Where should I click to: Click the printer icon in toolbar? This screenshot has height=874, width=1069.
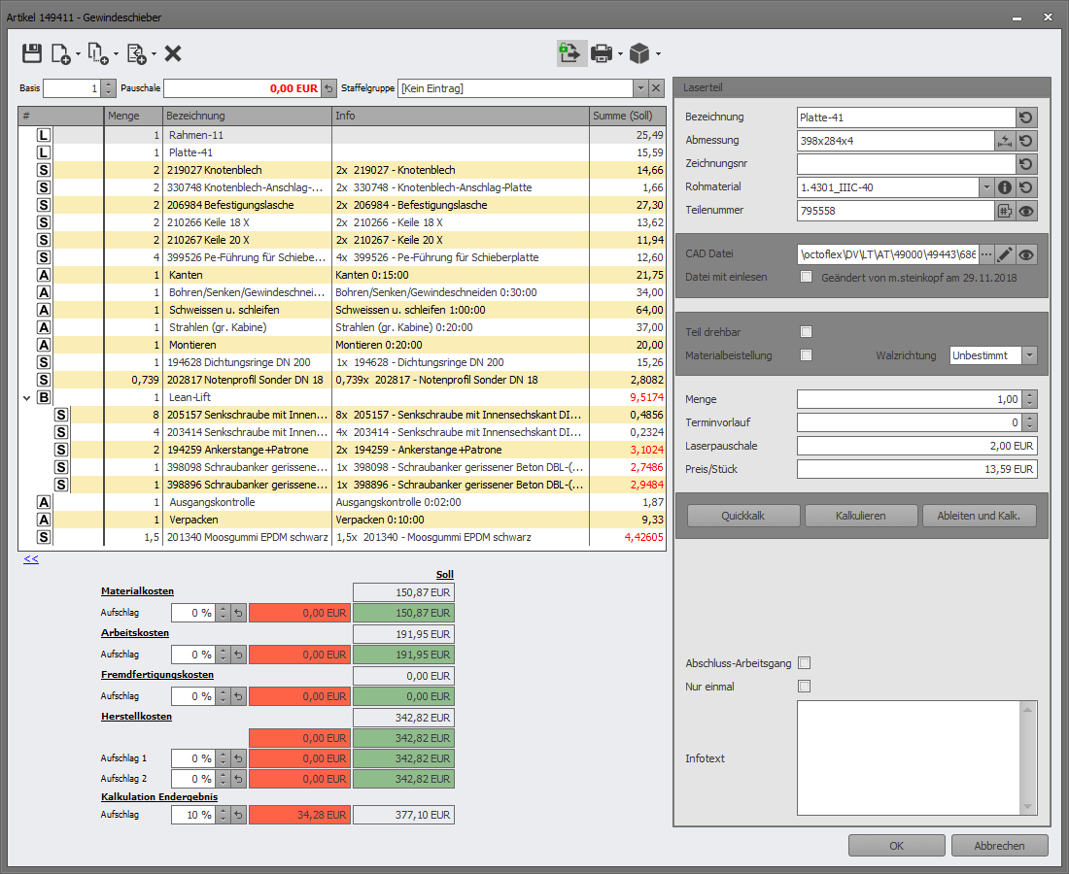pos(603,53)
